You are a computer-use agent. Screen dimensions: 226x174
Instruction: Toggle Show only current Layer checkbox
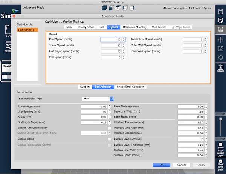coord(220,144)
